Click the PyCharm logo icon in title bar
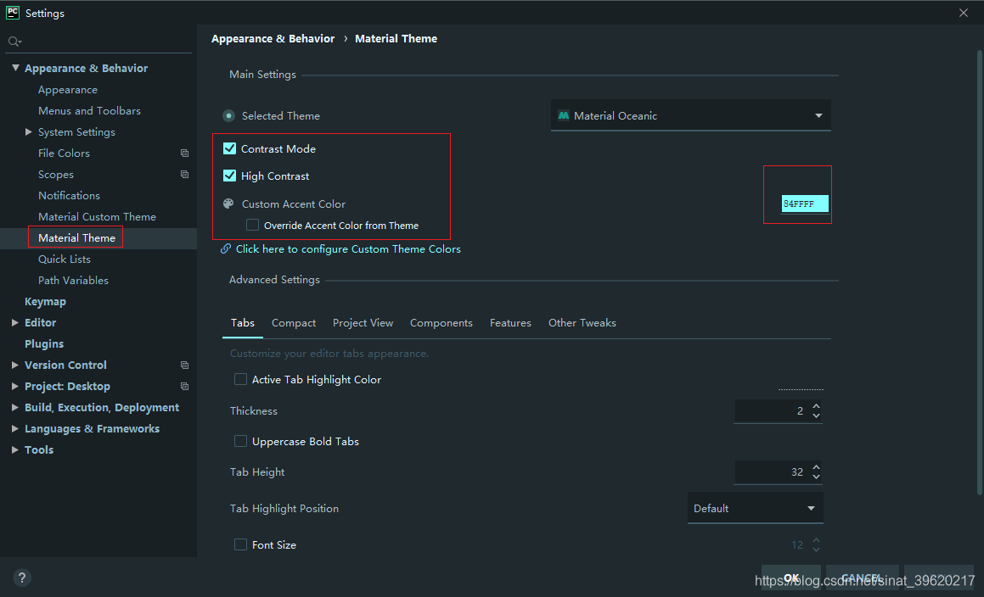 (13, 13)
